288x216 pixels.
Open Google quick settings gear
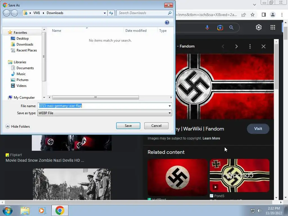pyautogui.click(x=259, y=27)
